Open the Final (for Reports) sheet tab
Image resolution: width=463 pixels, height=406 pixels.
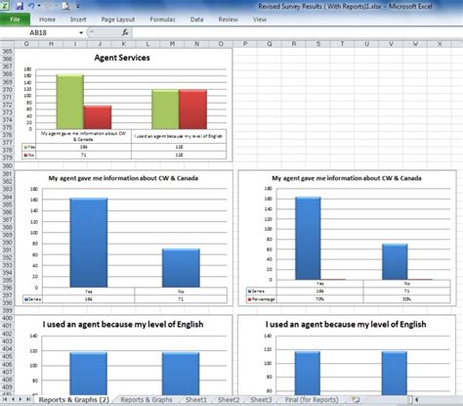312,400
